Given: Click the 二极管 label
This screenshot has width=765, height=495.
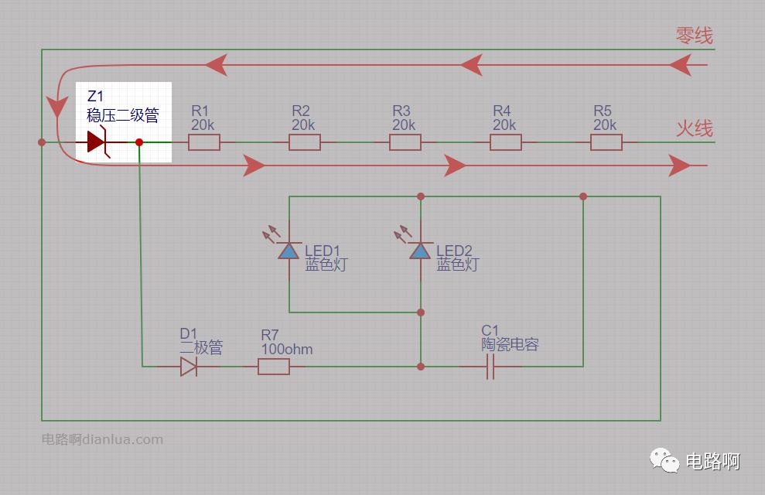Looking at the screenshot, I should pyautogui.click(x=201, y=348).
